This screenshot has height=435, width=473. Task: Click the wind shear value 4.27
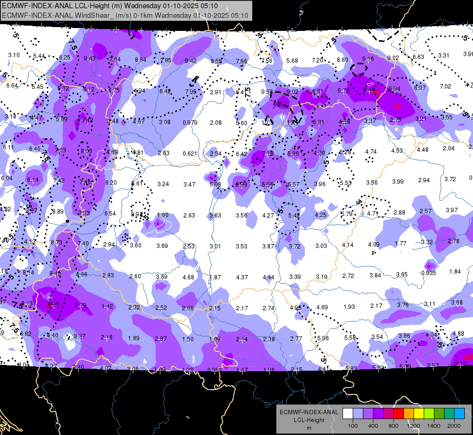(x=268, y=216)
